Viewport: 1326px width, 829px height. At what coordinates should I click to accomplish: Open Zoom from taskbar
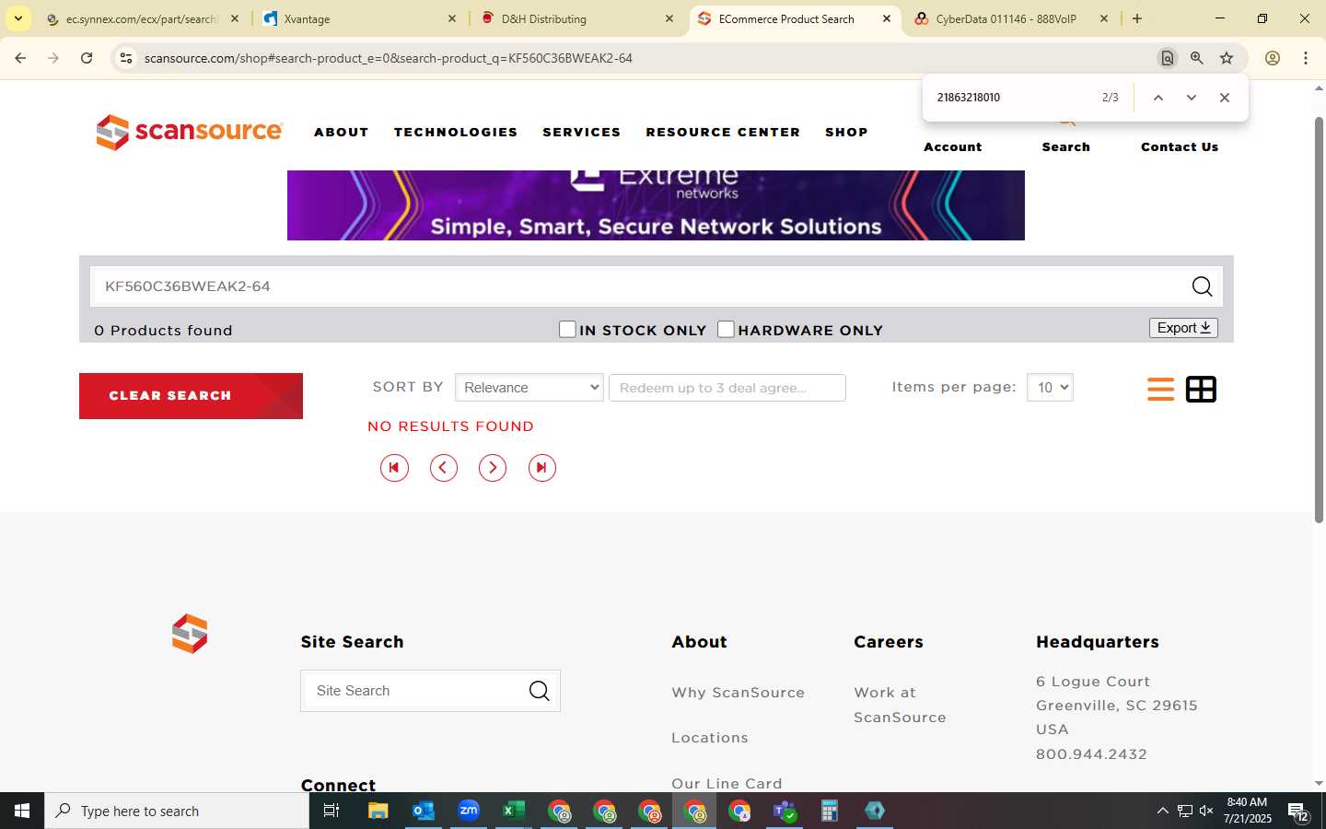coord(469,811)
